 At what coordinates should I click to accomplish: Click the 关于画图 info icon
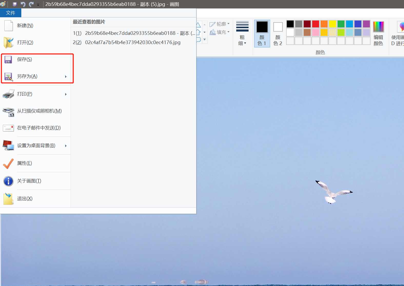(8, 181)
